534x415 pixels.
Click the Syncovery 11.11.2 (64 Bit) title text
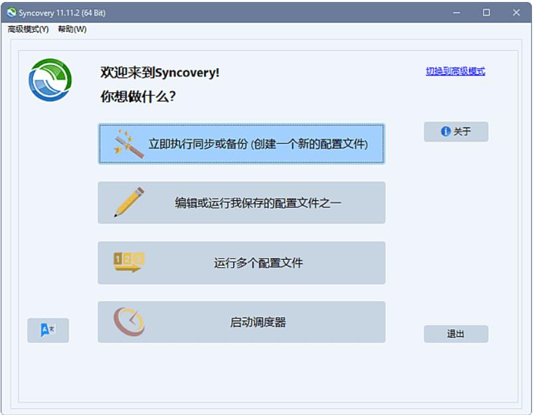(62, 13)
